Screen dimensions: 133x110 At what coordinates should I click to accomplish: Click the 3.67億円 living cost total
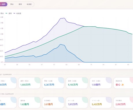(x=49, y=104)
